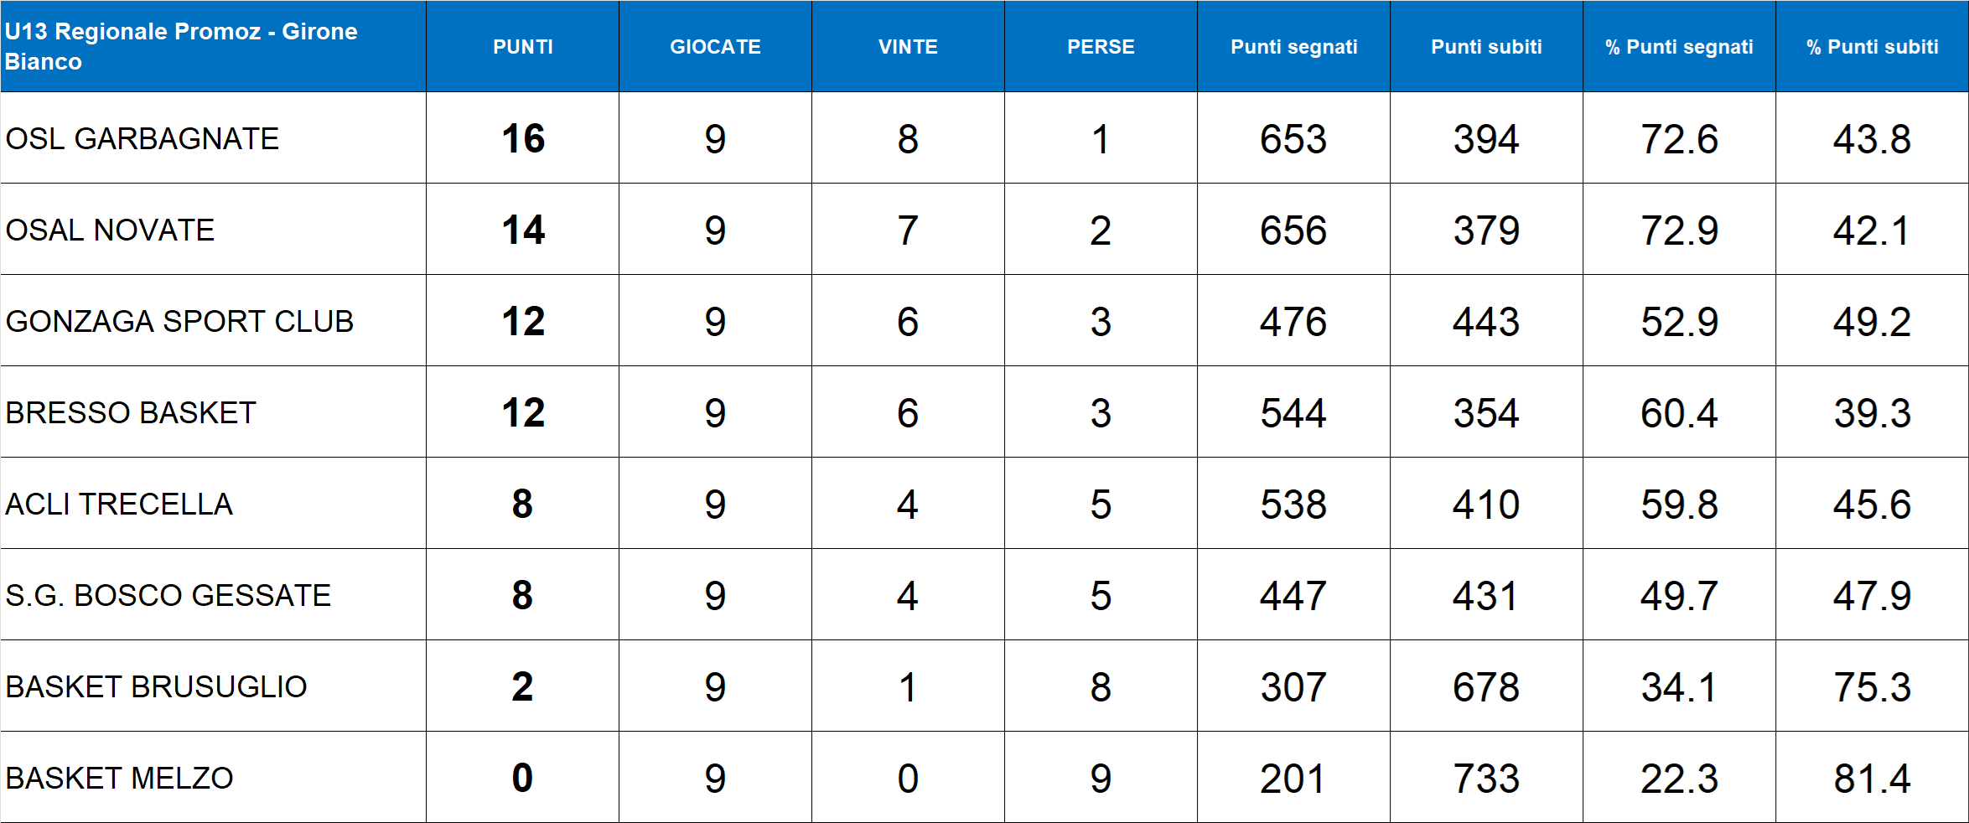Click the % Punti subiti header

click(1872, 47)
